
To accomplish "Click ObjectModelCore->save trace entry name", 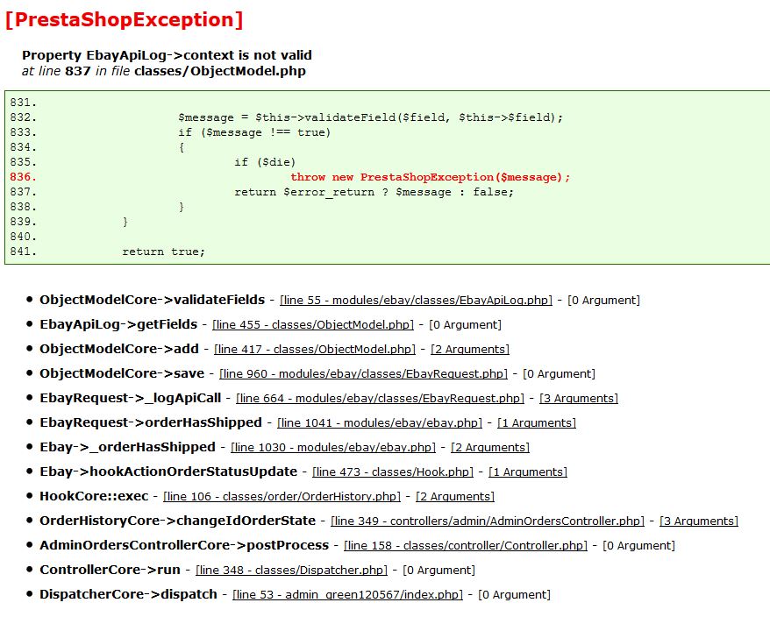I will click(122, 373).
